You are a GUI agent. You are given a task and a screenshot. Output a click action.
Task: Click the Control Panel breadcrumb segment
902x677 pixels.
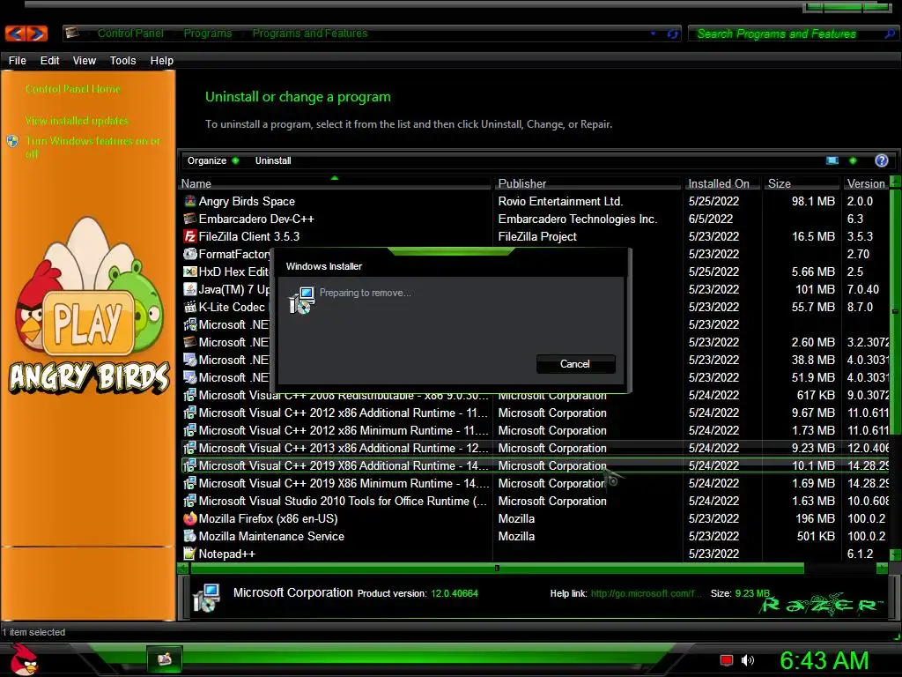130,33
